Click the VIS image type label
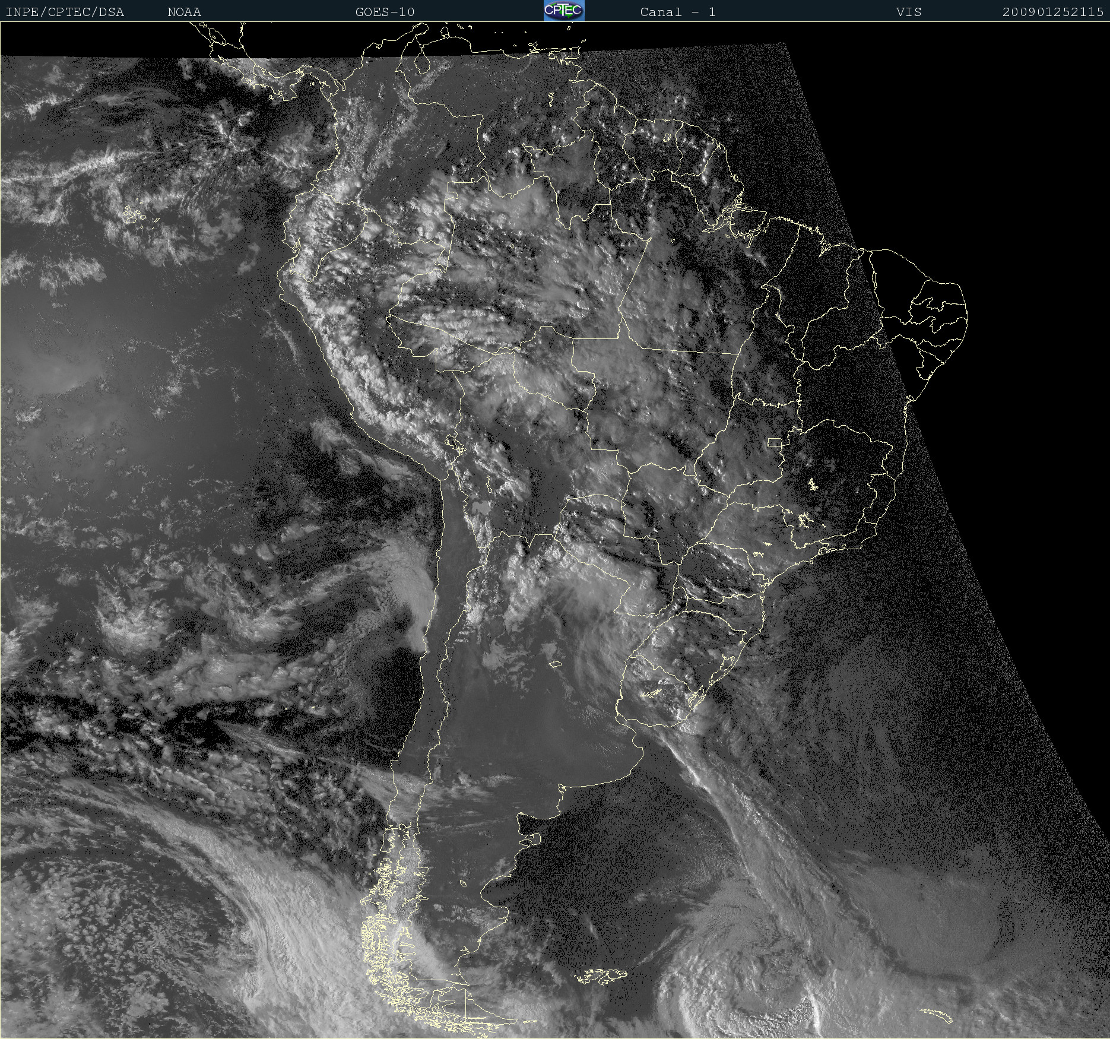Image resolution: width=1110 pixels, height=1039 pixels. [909, 12]
